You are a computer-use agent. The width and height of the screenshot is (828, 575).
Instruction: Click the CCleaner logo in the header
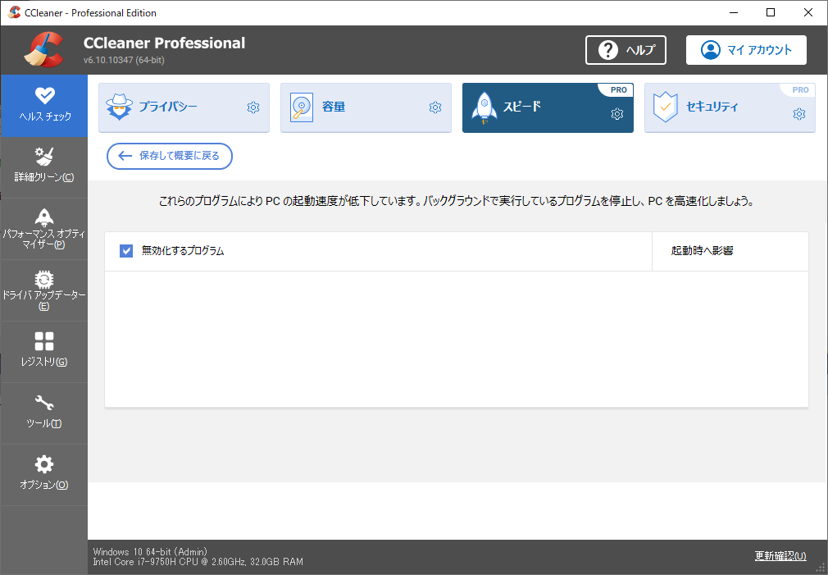click(x=43, y=50)
